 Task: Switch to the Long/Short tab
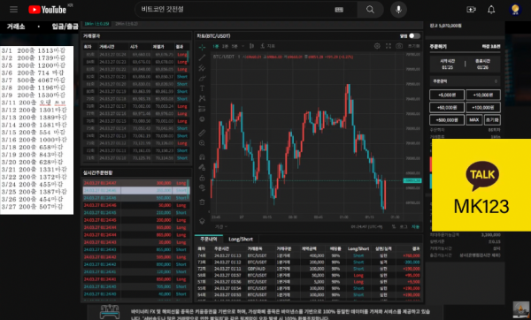[241, 240]
